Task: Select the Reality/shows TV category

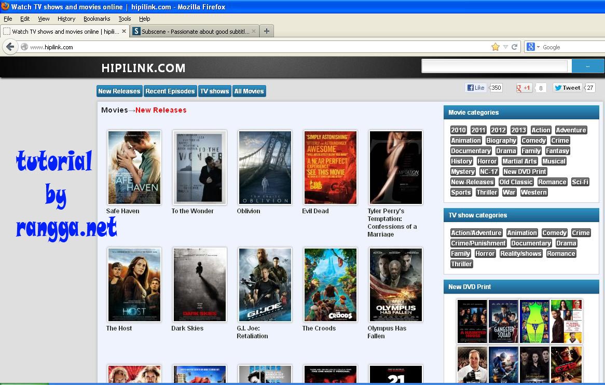Action: click(521, 253)
